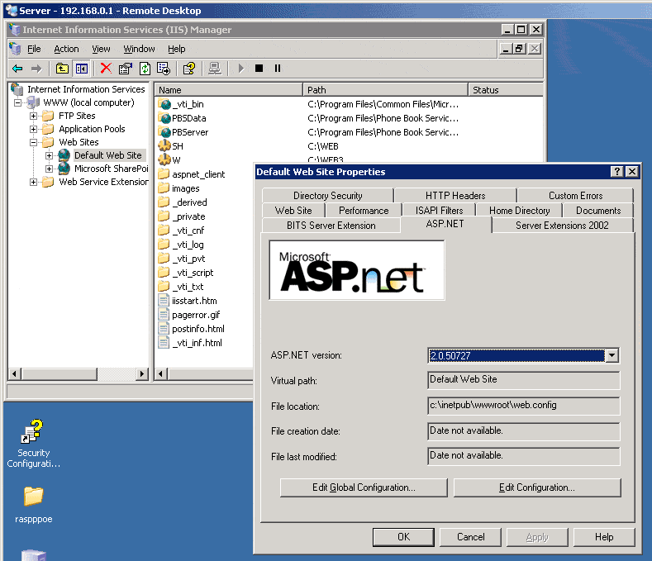Expand the Default Web Site node
This screenshot has height=561, width=652.
pos(49,155)
